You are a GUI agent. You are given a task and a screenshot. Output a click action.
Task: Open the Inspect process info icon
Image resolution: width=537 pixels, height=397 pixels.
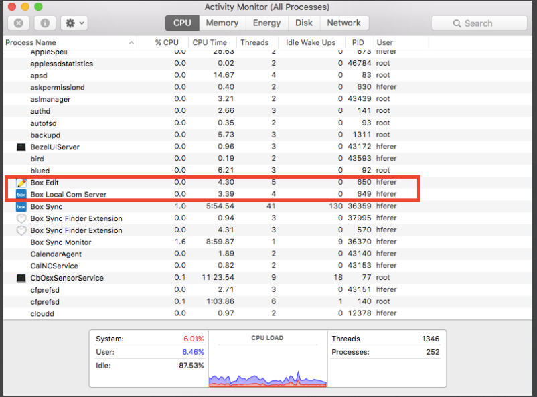pos(45,23)
